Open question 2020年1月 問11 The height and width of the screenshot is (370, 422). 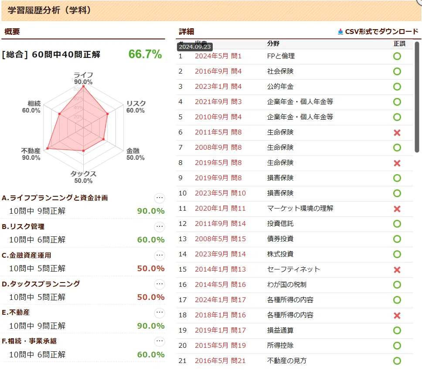pyautogui.click(x=221, y=209)
